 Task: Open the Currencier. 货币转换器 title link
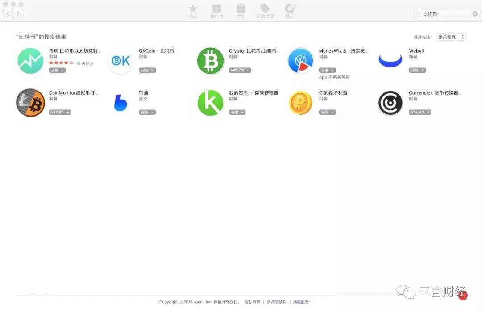coord(435,92)
